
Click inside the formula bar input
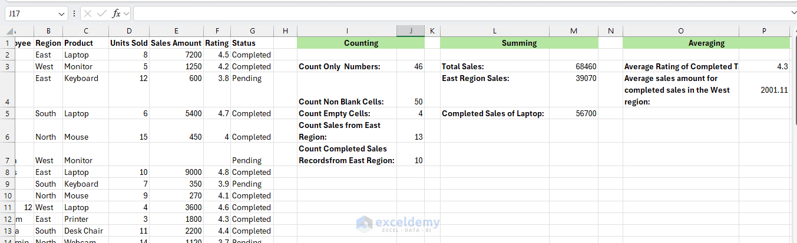(461, 13)
